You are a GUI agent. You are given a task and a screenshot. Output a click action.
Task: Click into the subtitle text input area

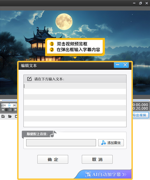75,105
